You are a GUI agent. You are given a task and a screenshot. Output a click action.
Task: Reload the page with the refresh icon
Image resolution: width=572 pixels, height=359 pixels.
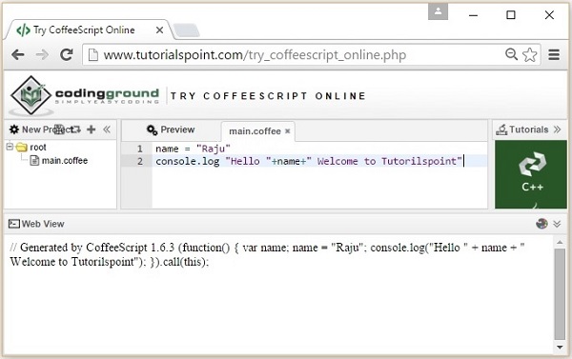[67, 54]
